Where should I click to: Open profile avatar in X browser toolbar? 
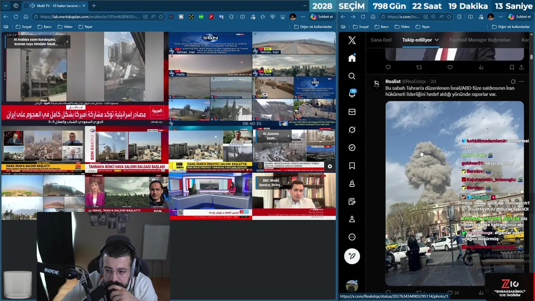pos(490,17)
